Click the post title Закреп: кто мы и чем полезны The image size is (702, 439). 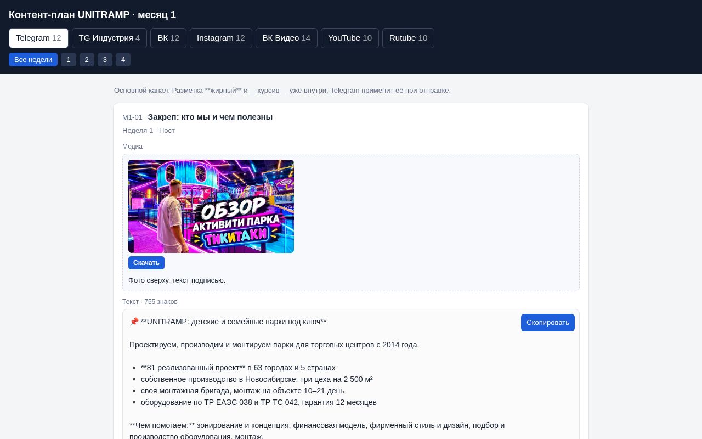click(210, 117)
